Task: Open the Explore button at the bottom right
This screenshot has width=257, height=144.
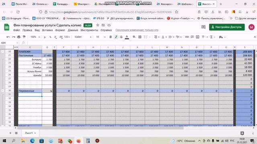Action: point(242,133)
